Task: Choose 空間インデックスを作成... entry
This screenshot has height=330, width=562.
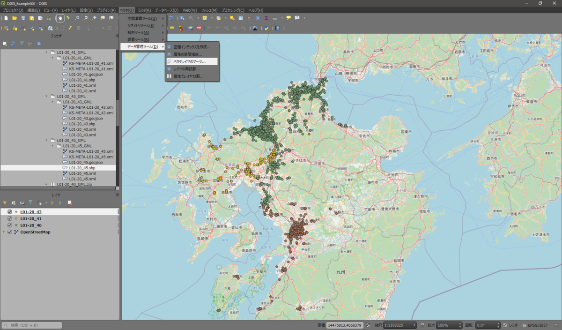Action: click(192, 47)
